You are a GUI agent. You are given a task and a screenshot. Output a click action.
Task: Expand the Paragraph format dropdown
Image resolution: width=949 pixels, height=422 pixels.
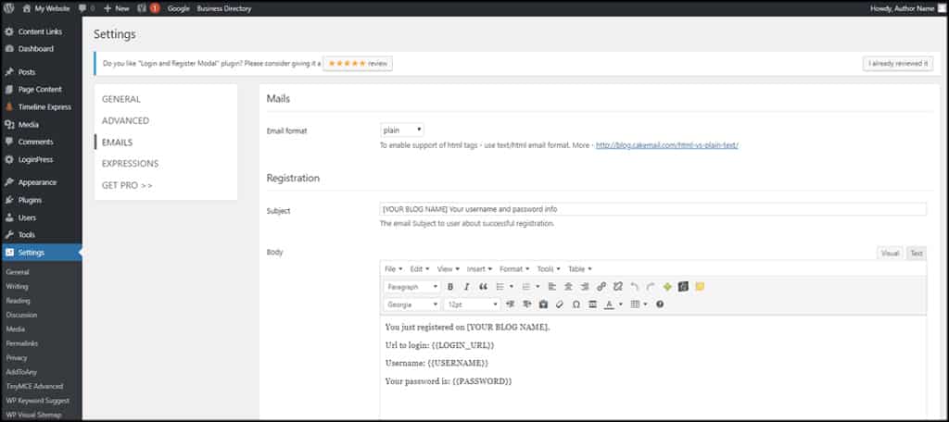411,287
